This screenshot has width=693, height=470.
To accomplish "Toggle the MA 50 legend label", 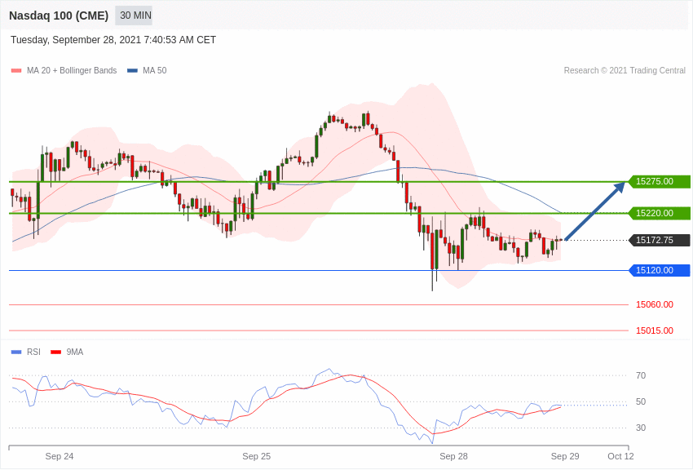I will [155, 71].
